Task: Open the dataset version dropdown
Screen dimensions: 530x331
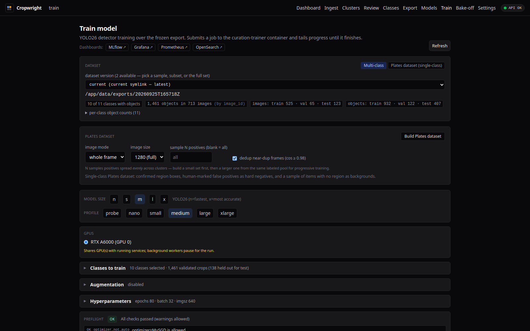Action: [265, 85]
